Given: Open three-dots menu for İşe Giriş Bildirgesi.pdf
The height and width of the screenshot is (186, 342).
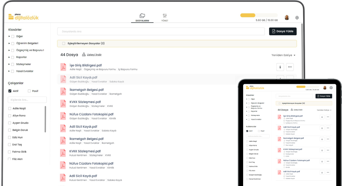Looking at the screenshot, I should click(x=290, y=67).
